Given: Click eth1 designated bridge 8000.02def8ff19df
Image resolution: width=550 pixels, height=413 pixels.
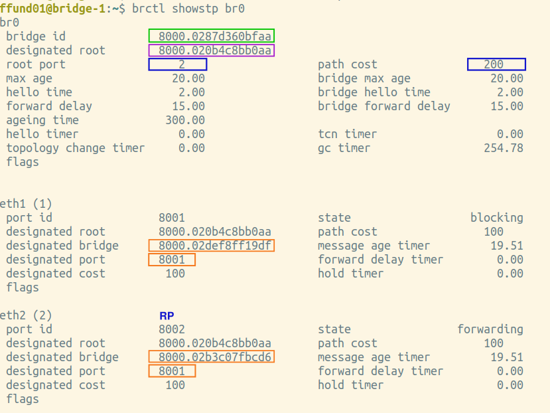Looking at the screenshot, I should pyautogui.click(x=212, y=246).
